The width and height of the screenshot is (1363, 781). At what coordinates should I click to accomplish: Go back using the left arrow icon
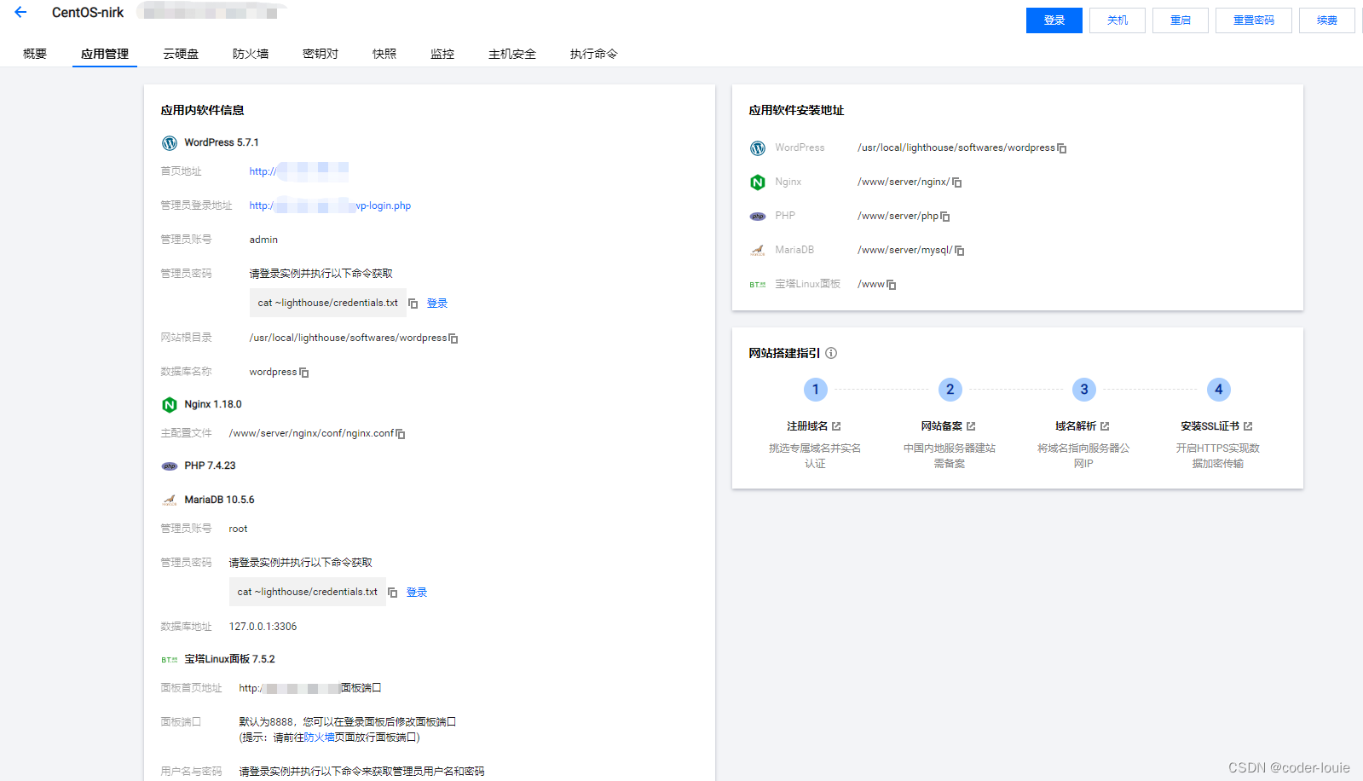click(x=20, y=12)
